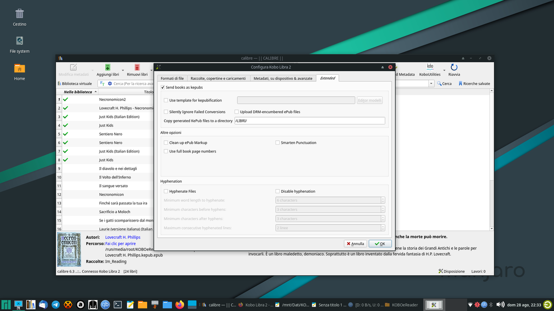Open the calibre launcher icon in taskbar
Screen dimensions: 554x311
[31, 305]
